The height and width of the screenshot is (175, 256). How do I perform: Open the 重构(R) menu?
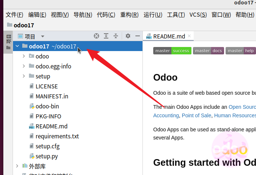pyautogui.click(x=129, y=15)
